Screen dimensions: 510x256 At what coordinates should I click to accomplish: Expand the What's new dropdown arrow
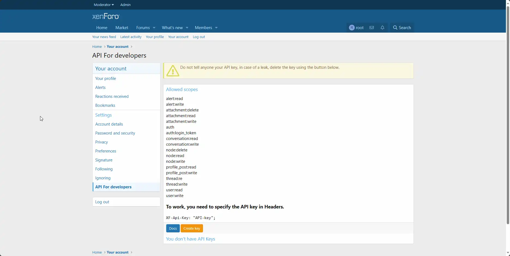point(187,28)
